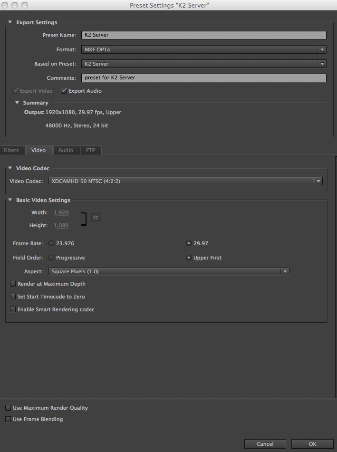Click the width/height constrain link icon
The height and width of the screenshot is (452, 337).
click(95, 218)
